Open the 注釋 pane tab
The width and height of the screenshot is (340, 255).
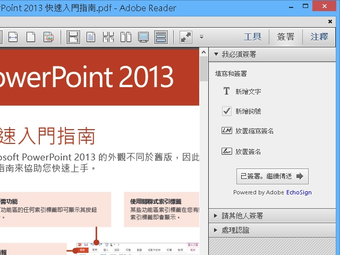click(x=319, y=37)
